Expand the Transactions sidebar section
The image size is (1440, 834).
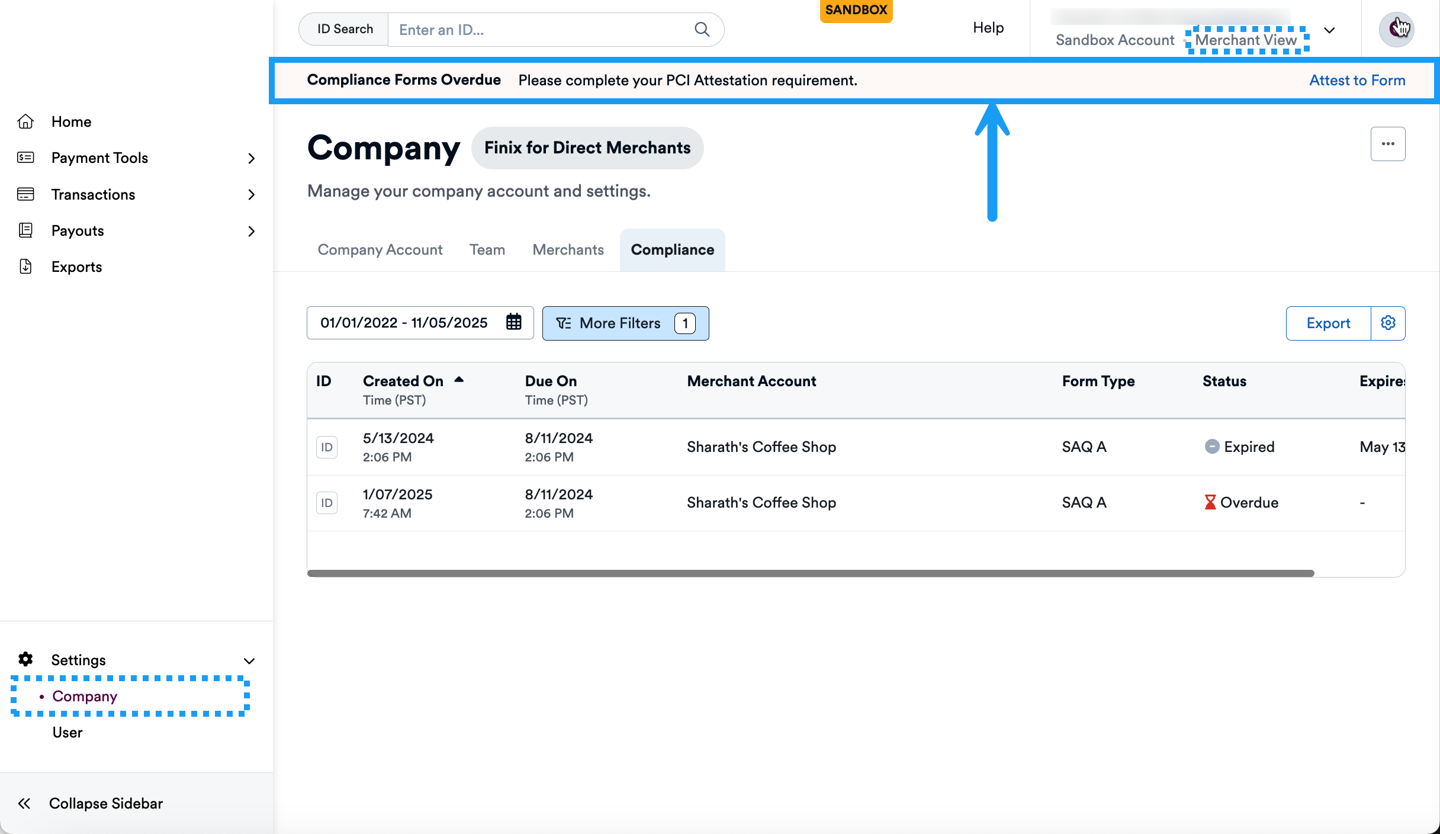click(x=251, y=194)
